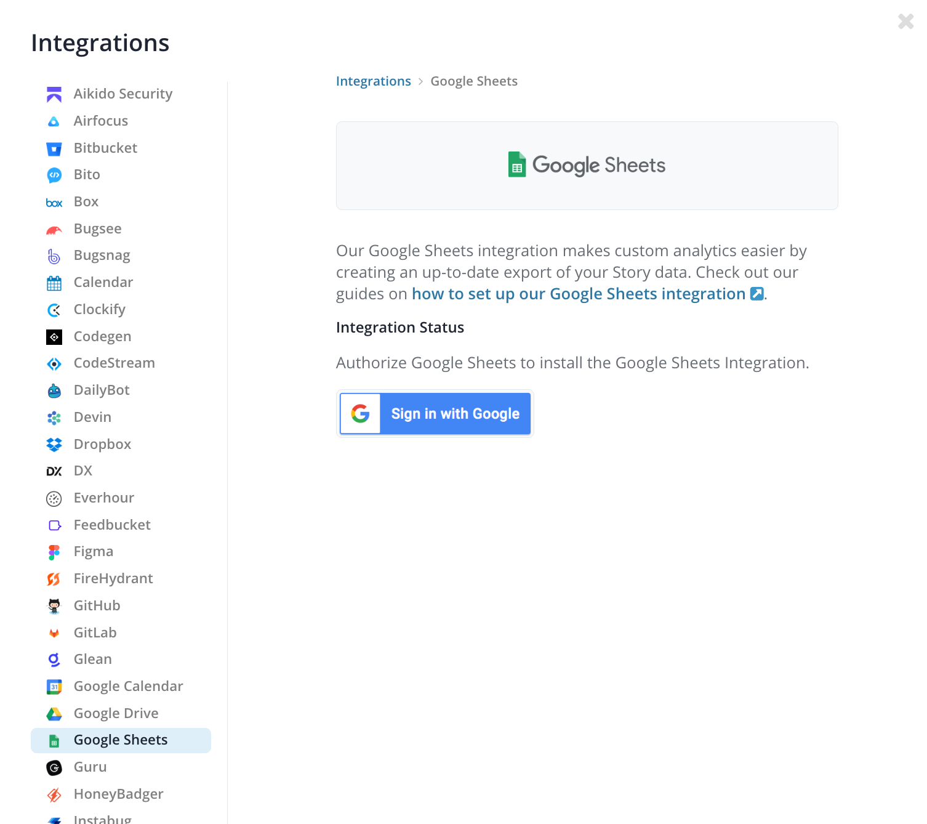Click the Integration Status heading
The width and height of the screenshot is (927, 824).
400,328
